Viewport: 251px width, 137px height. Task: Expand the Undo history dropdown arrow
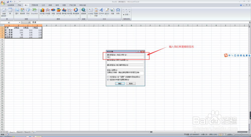coord(12,2)
